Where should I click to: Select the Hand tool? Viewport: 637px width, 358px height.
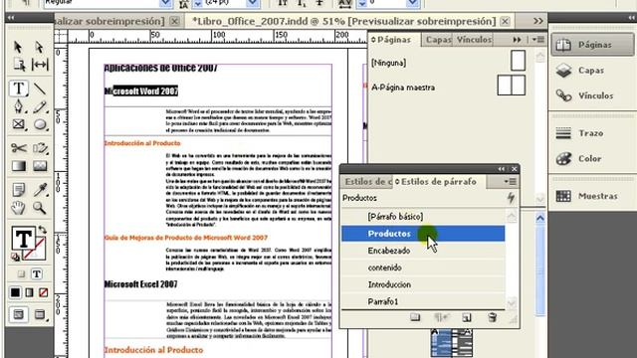tap(18, 208)
